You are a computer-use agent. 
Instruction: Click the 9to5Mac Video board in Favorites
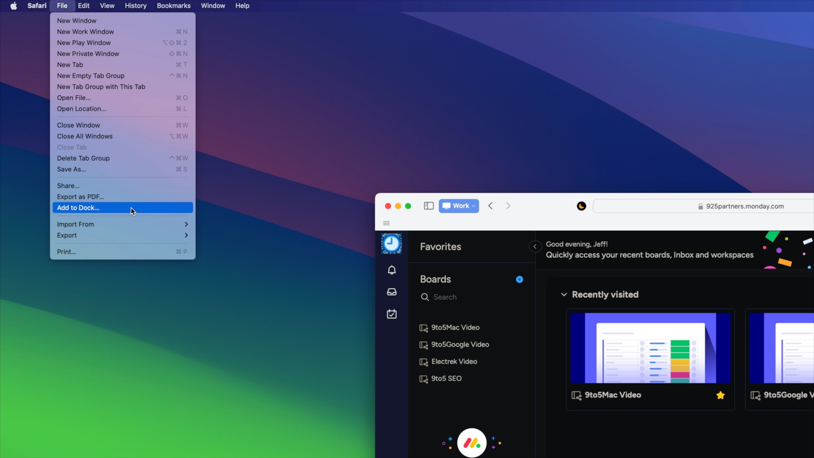tap(454, 327)
